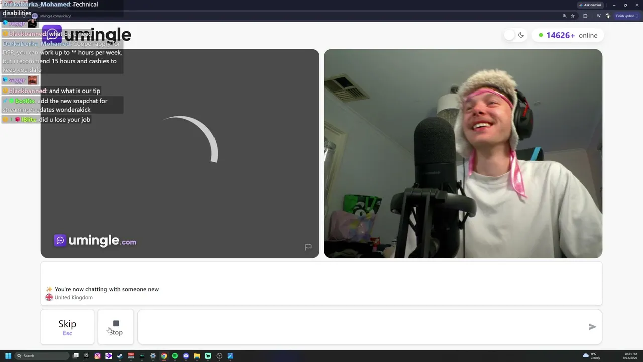
Task: Click the loading stranger video panel
Action: [x=180, y=153]
